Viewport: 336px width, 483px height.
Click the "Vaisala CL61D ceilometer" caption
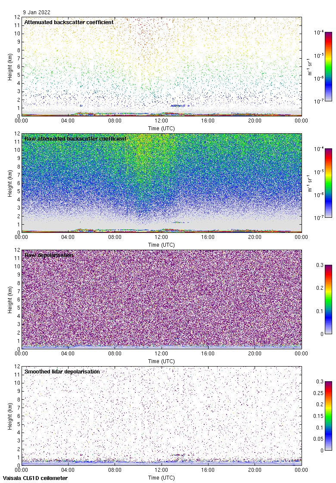35,478
